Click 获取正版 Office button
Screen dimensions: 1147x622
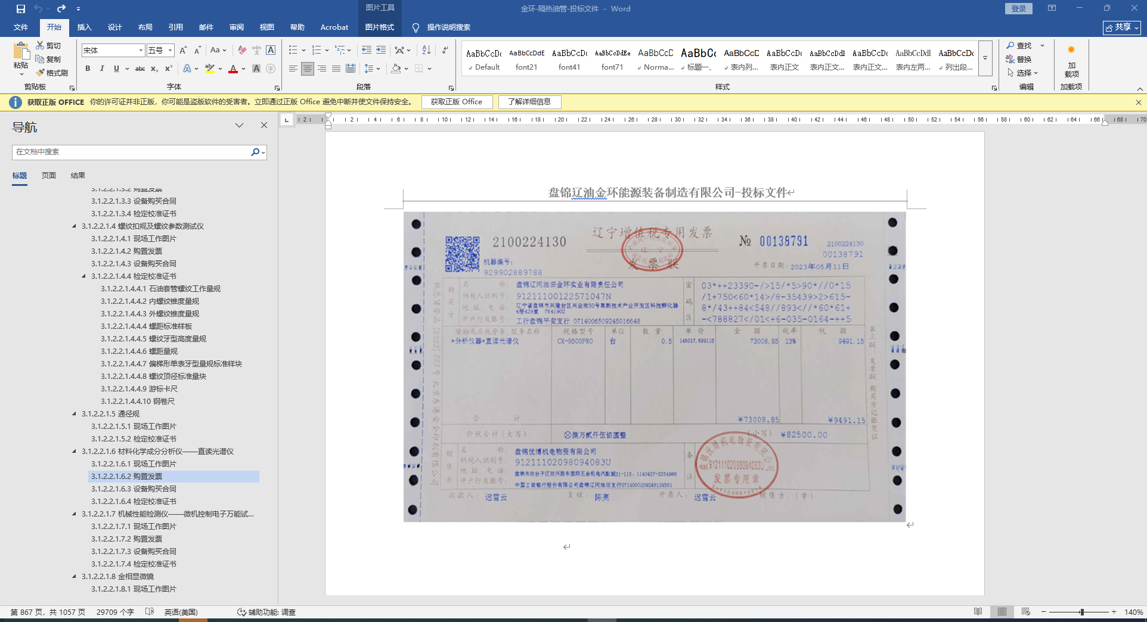457,102
